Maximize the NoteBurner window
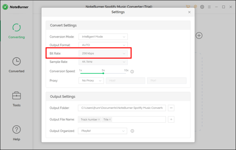This screenshot has height=150, width=236. click(223, 7)
